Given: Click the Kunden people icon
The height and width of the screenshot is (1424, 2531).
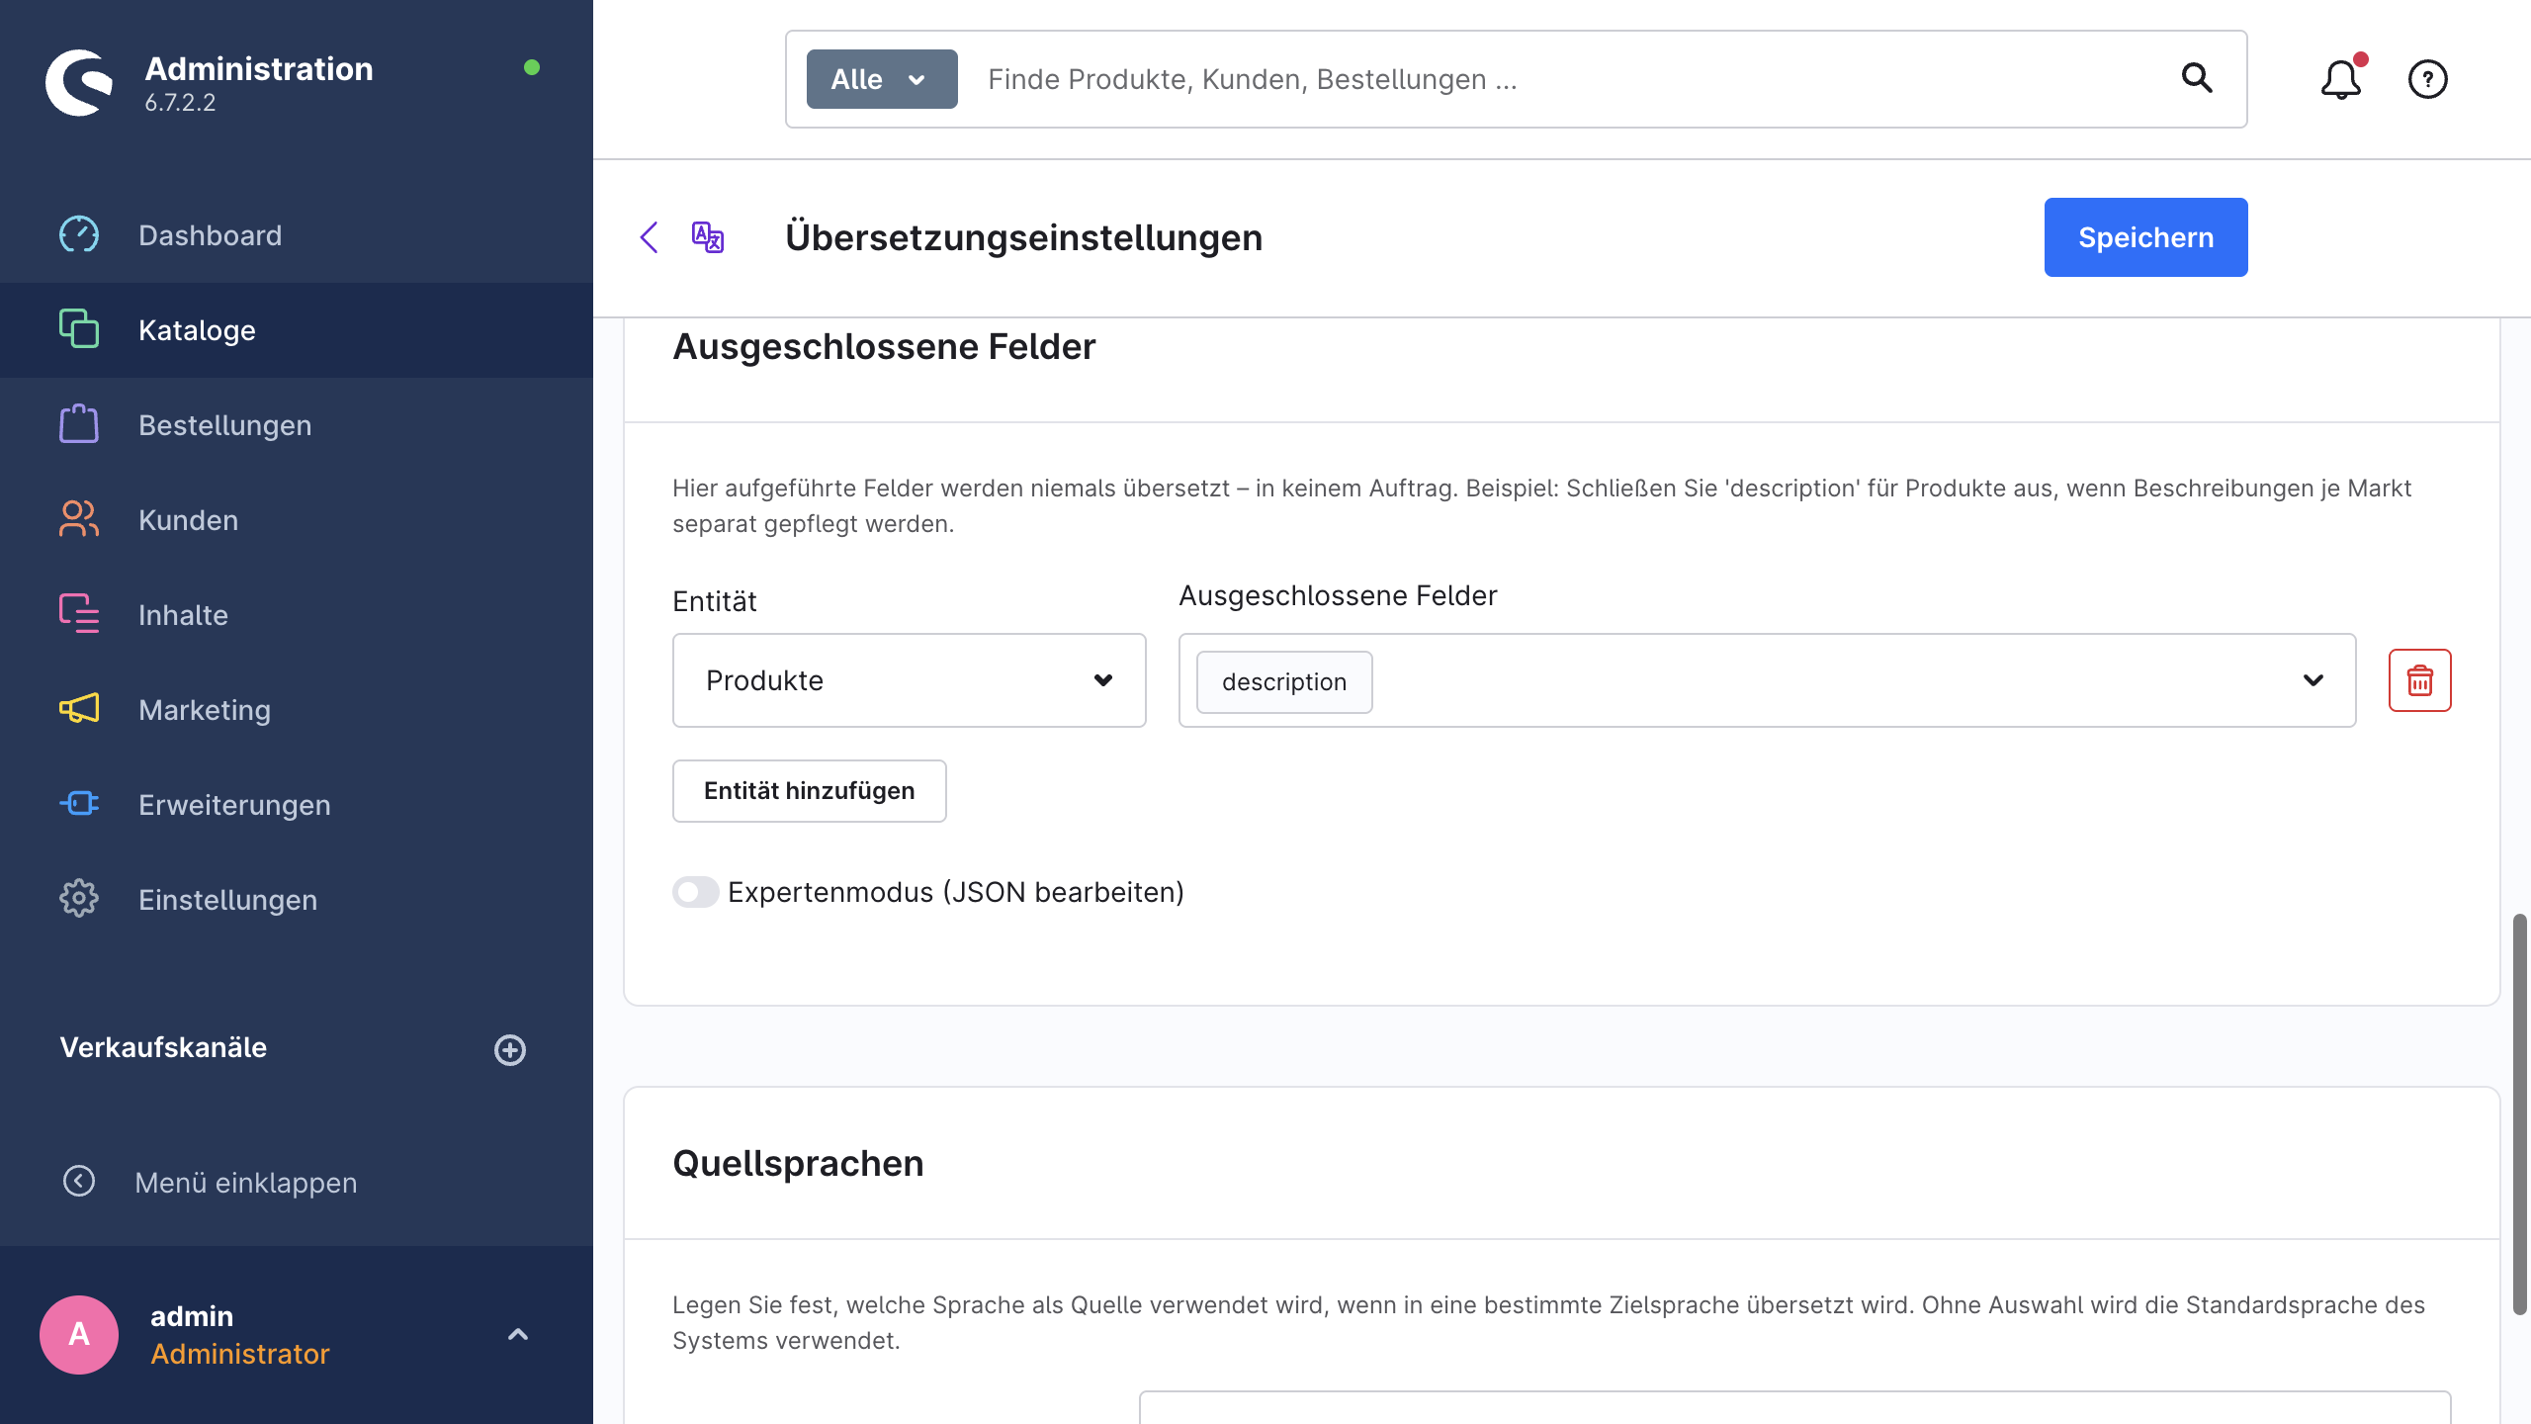Looking at the screenshot, I should click(79, 519).
